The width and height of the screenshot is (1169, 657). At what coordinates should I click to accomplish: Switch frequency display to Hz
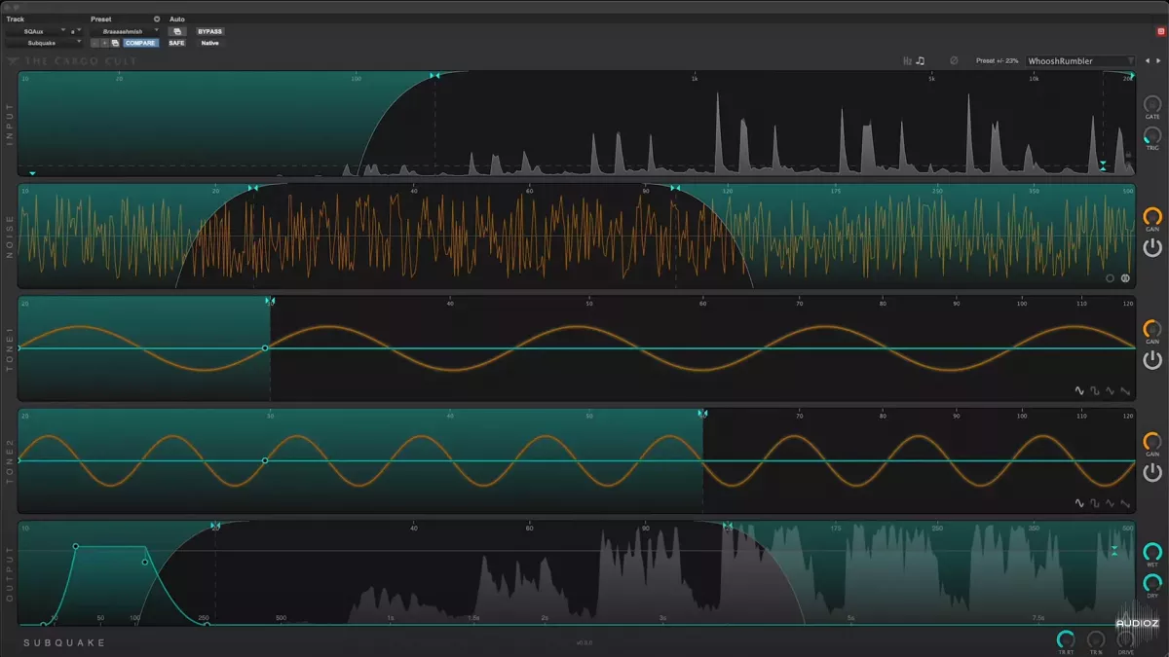coord(908,60)
